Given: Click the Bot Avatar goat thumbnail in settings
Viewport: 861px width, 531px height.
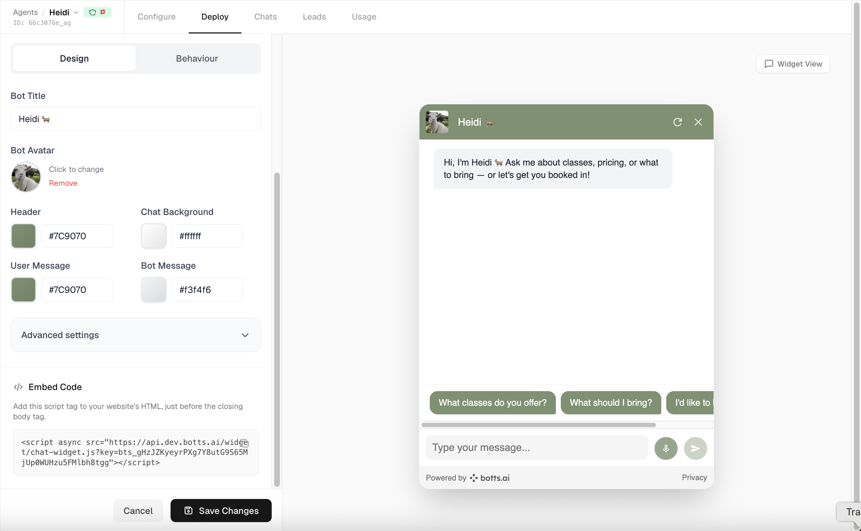Looking at the screenshot, I should [26, 177].
